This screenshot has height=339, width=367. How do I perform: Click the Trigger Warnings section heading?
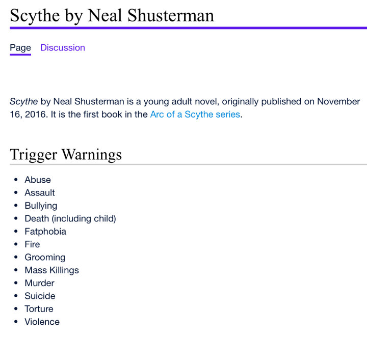point(66,154)
